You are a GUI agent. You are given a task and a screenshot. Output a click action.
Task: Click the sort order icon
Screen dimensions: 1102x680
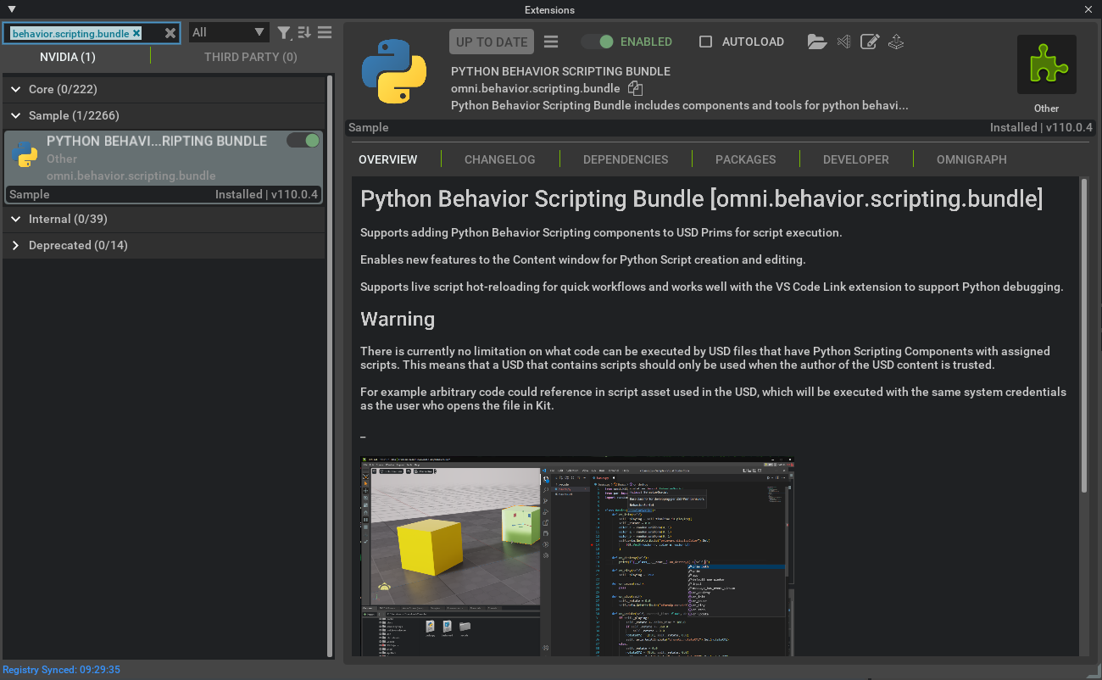coord(303,31)
